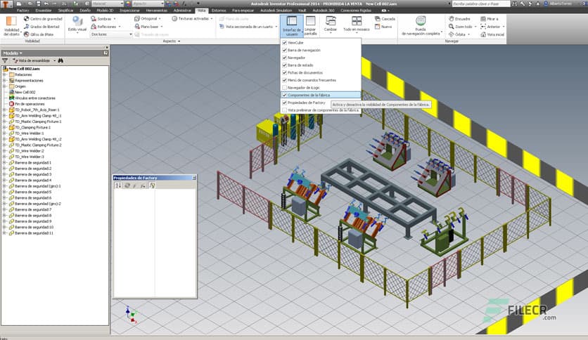Click the Zoom todo tool
Viewport: 588px width, 340px height.
tap(462, 27)
